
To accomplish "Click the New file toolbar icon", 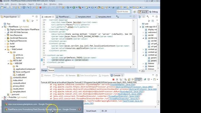I will [x=2, y=8].
